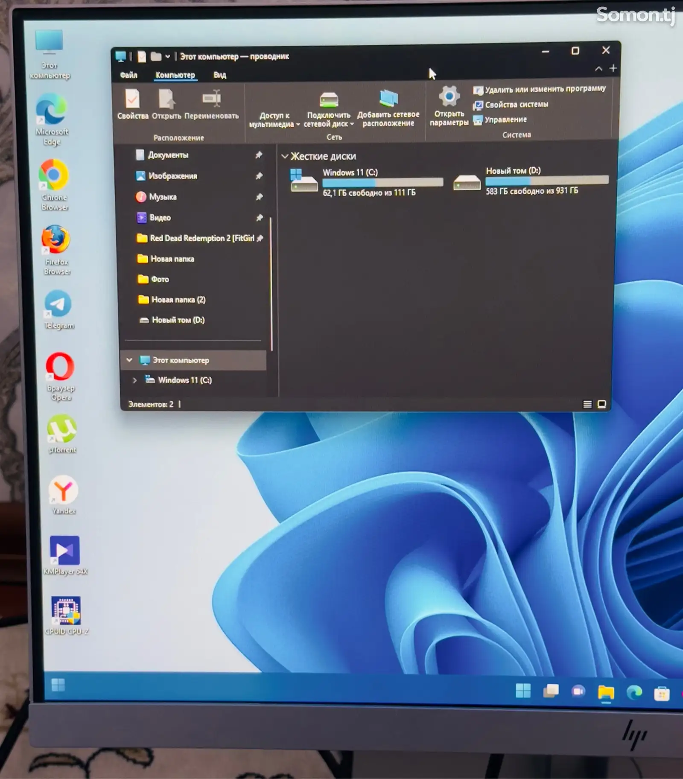This screenshot has width=683, height=779.
Task: Click the C: drive usage bar
Action: tap(382, 183)
